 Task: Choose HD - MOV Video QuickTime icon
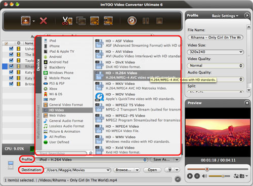tap(99, 97)
